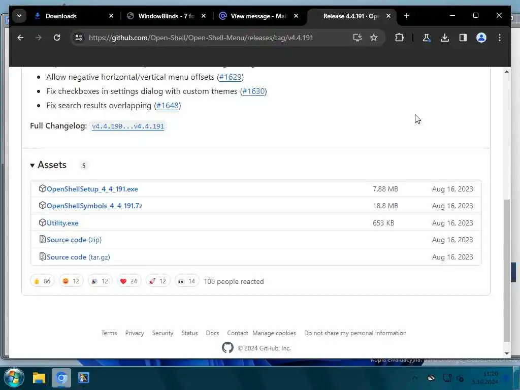Click the install app icon in the address bar
The height and width of the screenshot is (390, 520).
[357, 38]
